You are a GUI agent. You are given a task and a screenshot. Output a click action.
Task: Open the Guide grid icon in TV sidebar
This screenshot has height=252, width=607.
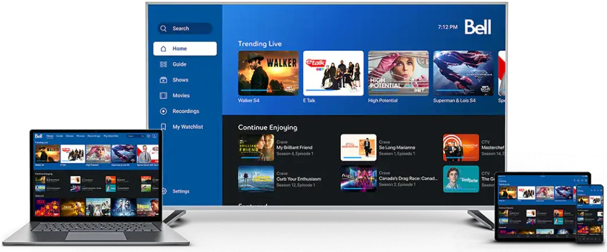tap(163, 64)
